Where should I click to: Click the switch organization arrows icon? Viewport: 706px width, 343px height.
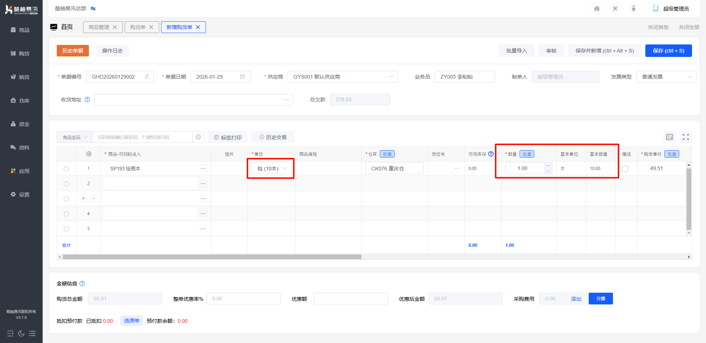[x=93, y=8]
